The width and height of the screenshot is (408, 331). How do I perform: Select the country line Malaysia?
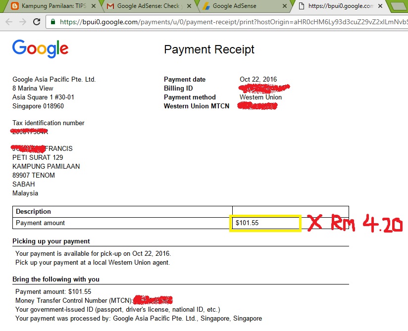click(x=25, y=193)
